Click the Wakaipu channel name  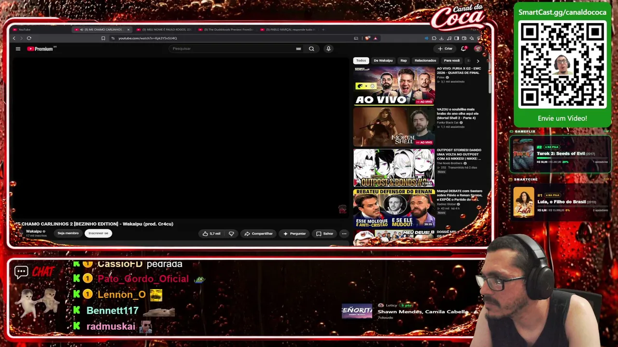[x=34, y=231]
